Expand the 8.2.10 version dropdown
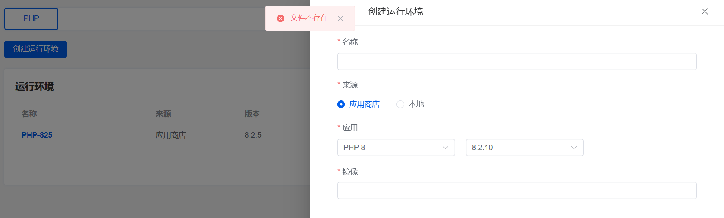 (524, 148)
